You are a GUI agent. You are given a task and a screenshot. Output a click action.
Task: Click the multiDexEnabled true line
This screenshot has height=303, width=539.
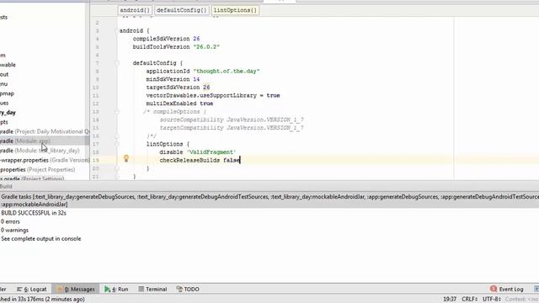coord(179,104)
